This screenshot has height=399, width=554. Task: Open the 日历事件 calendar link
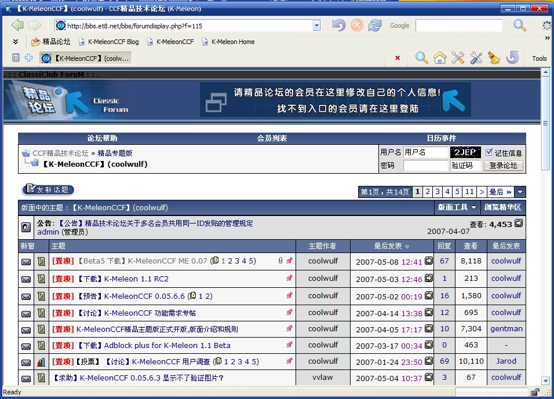(442, 138)
